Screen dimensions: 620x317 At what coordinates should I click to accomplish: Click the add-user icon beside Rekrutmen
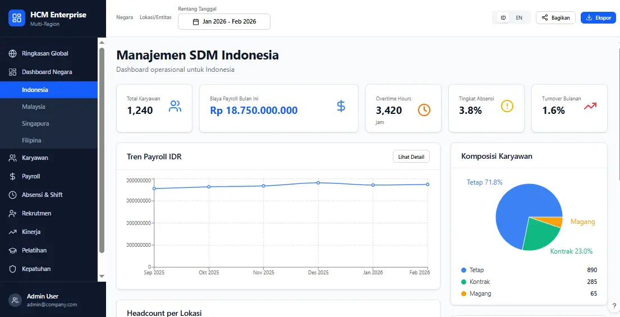coord(13,213)
